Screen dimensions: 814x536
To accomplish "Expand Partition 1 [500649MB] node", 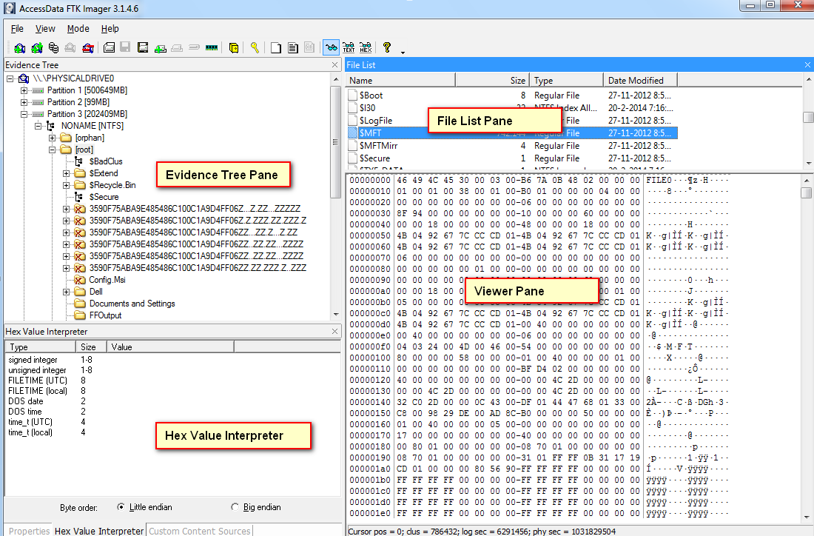I will pos(24,90).
